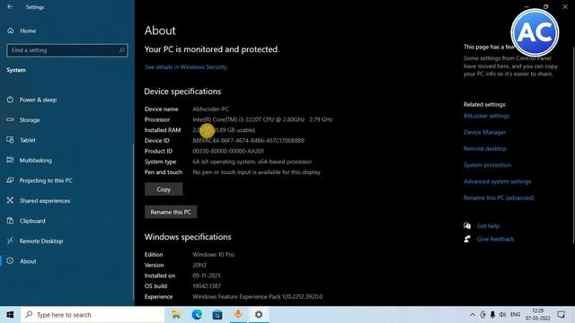Click the Product ID 00330-80000-00000-AA201 value
Screen dimensions: 575x323
(x=228, y=152)
